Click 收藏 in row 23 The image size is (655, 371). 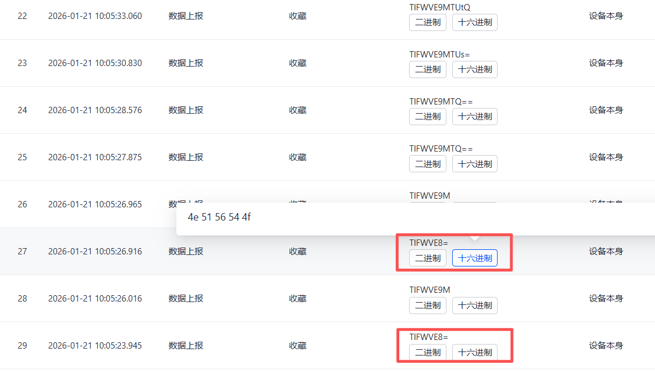click(x=297, y=63)
